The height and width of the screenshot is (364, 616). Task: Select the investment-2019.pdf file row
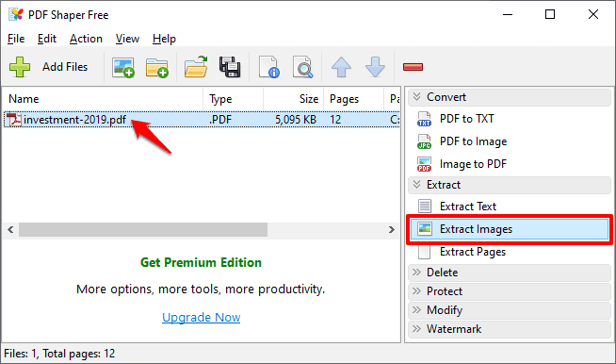(x=202, y=120)
